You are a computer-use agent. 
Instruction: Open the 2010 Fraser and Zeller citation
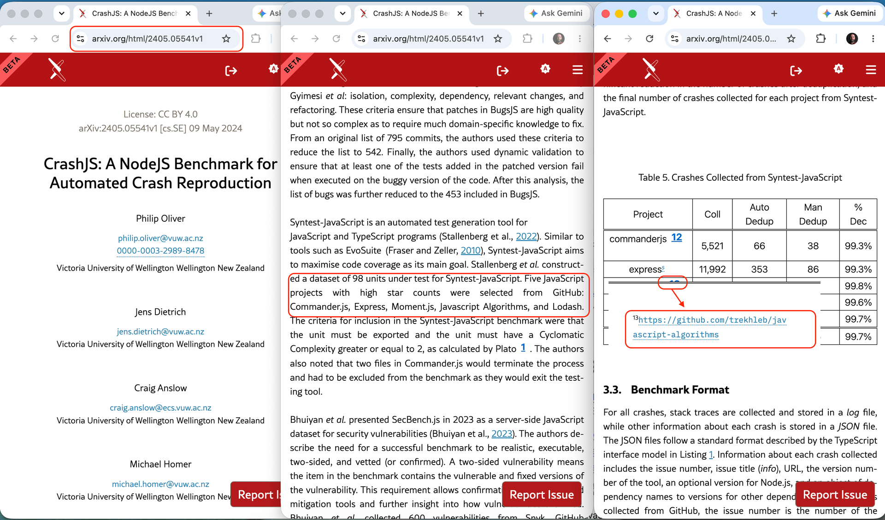(x=471, y=250)
